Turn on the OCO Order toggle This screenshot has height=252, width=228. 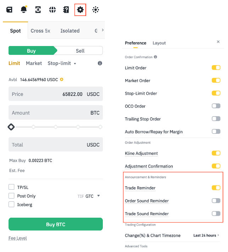coord(216,106)
